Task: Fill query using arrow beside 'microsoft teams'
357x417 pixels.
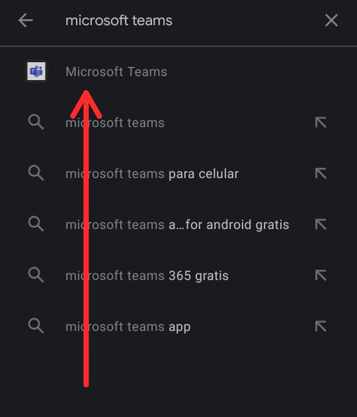Action: [x=321, y=122]
